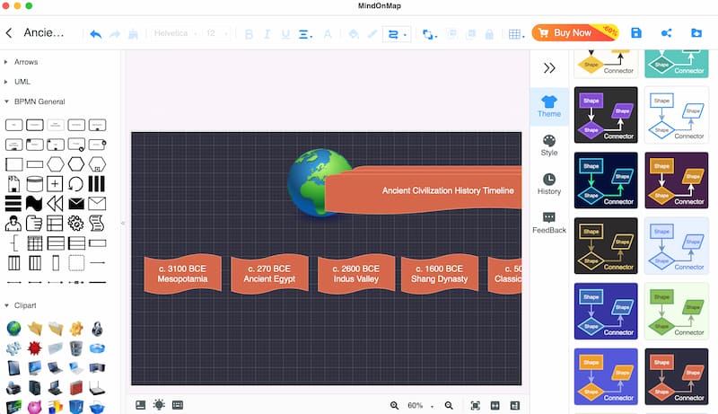Click the lock icon in toolbar

tap(489, 34)
